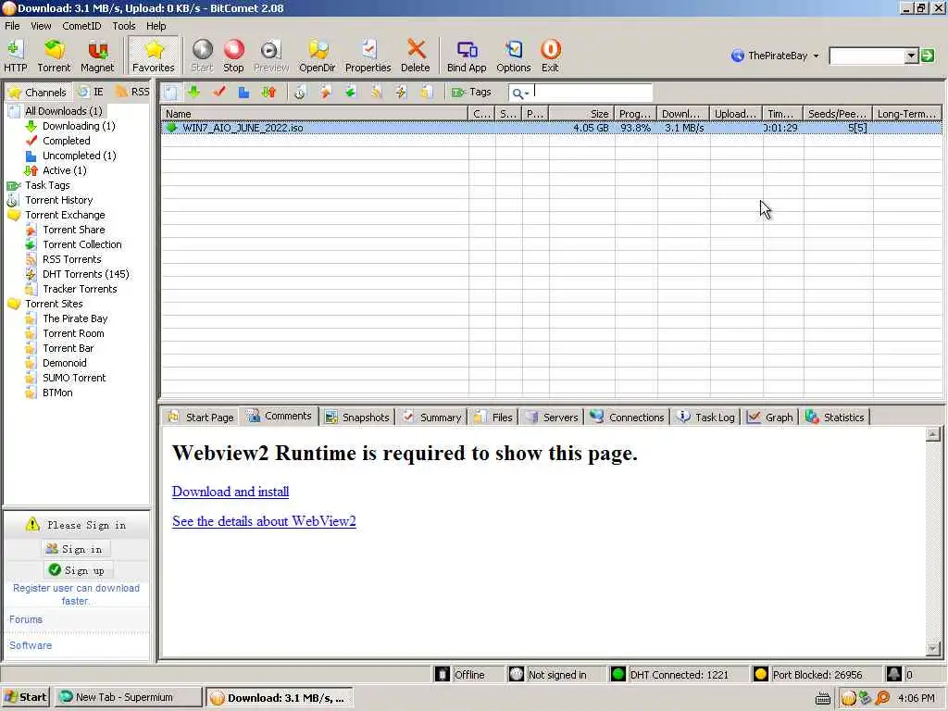Open See the details about WebView2 link

264,521
